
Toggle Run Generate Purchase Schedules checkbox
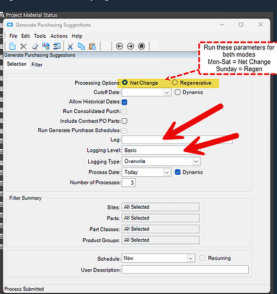click(x=124, y=131)
